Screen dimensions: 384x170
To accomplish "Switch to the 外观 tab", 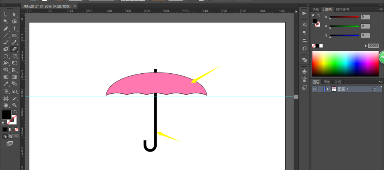I will (x=338, y=82).
